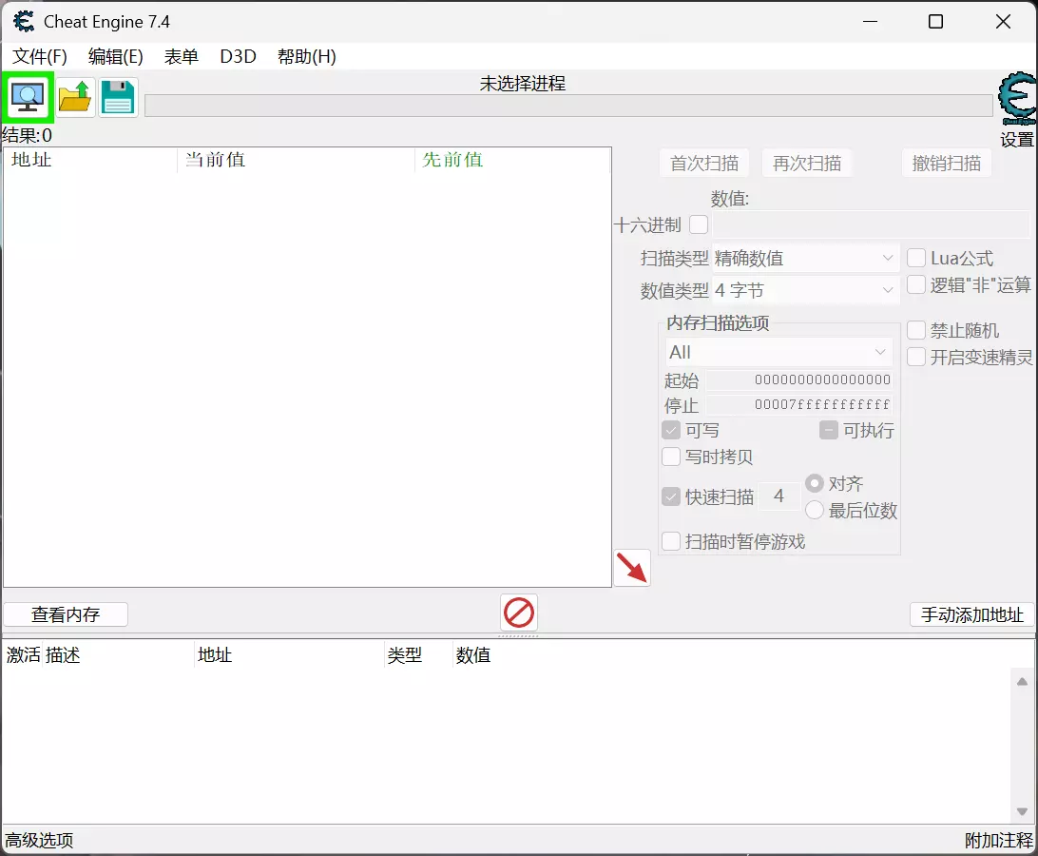Save the table using floppy disk icon
The width and height of the screenshot is (1038, 856).
(x=118, y=98)
